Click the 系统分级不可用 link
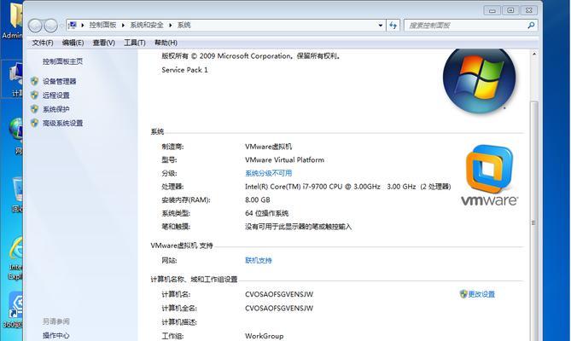 (268, 173)
